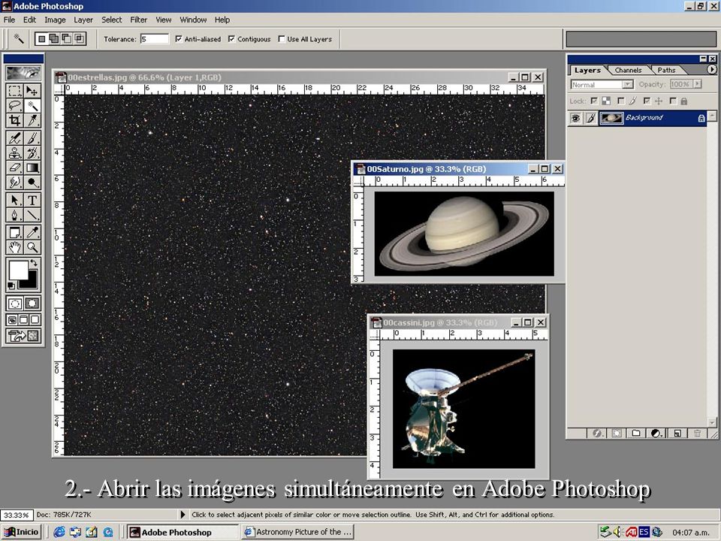The height and width of the screenshot is (541, 721).
Task: Select the Rectangular Marquee tool
Action: coord(15,91)
